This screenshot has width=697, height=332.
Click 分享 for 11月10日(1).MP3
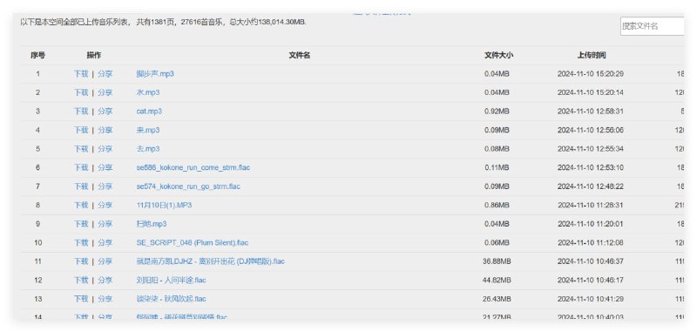pyautogui.click(x=105, y=205)
